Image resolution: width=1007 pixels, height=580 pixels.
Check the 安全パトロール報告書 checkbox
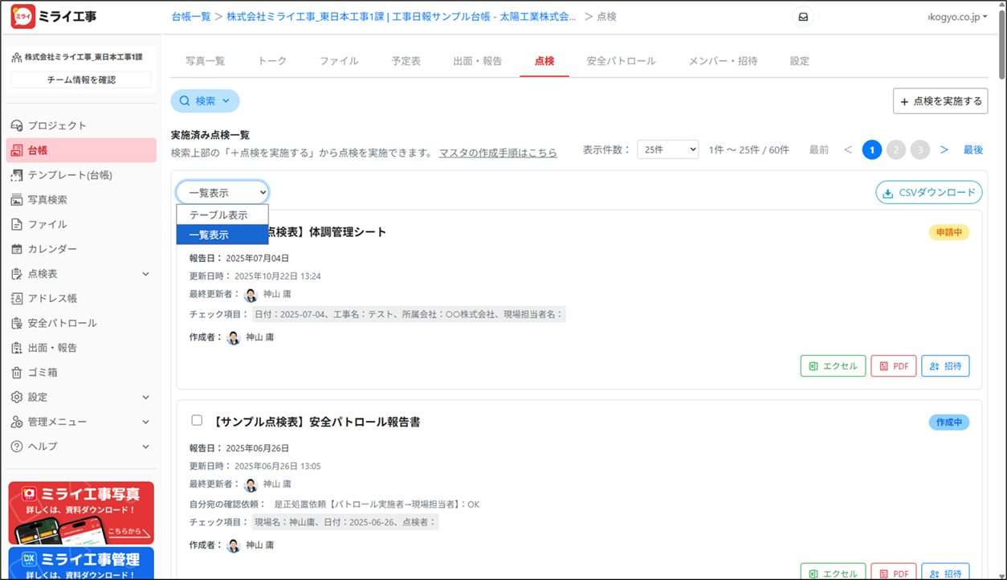point(197,420)
